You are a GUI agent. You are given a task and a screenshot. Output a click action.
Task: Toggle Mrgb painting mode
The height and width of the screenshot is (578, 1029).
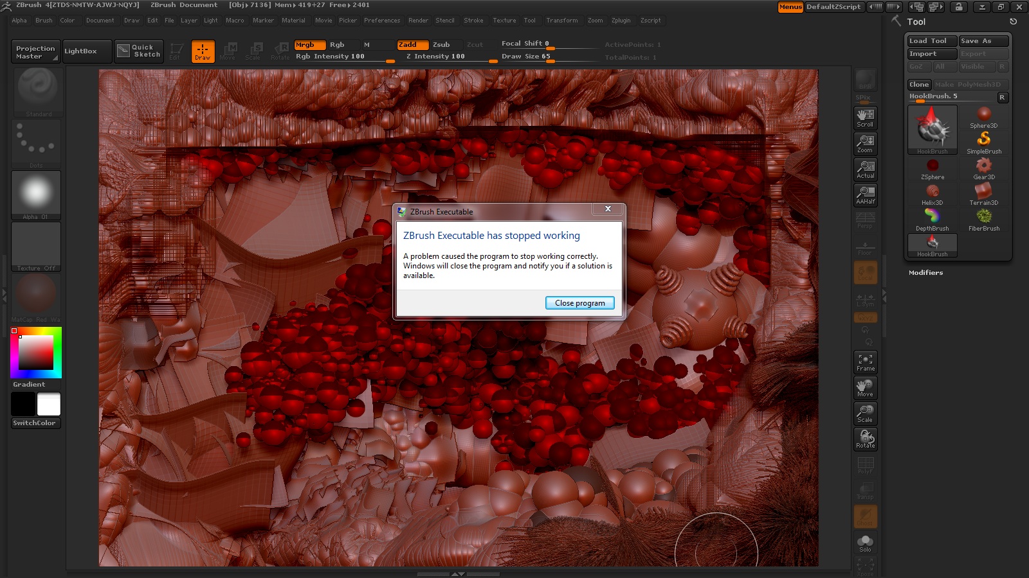tap(309, 45)
